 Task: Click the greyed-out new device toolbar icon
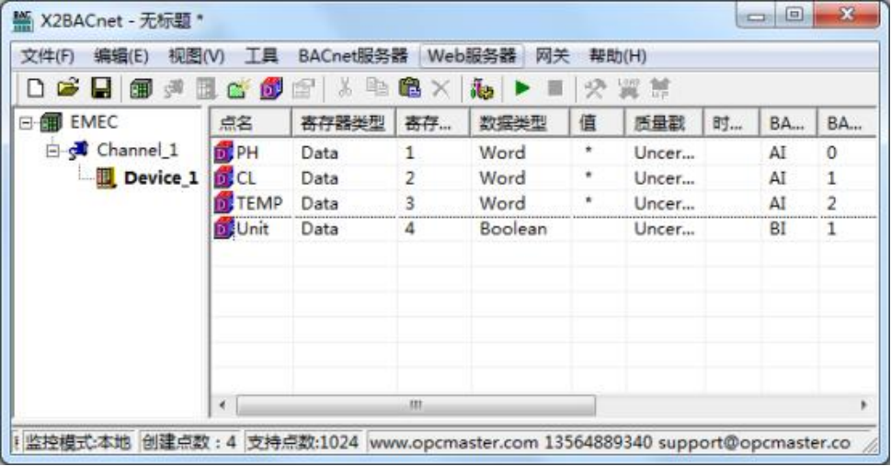pyautogui.click(x=206, y=88)
